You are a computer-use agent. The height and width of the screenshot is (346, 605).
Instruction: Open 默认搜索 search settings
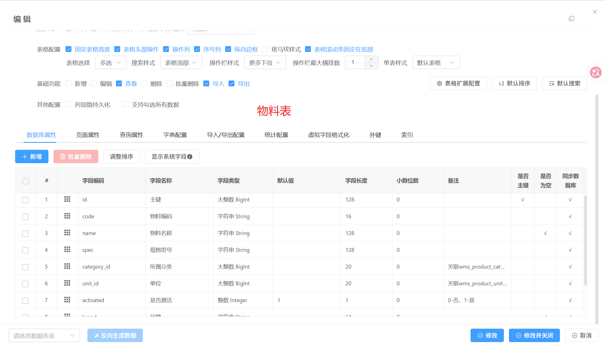[x=564, y=84]
